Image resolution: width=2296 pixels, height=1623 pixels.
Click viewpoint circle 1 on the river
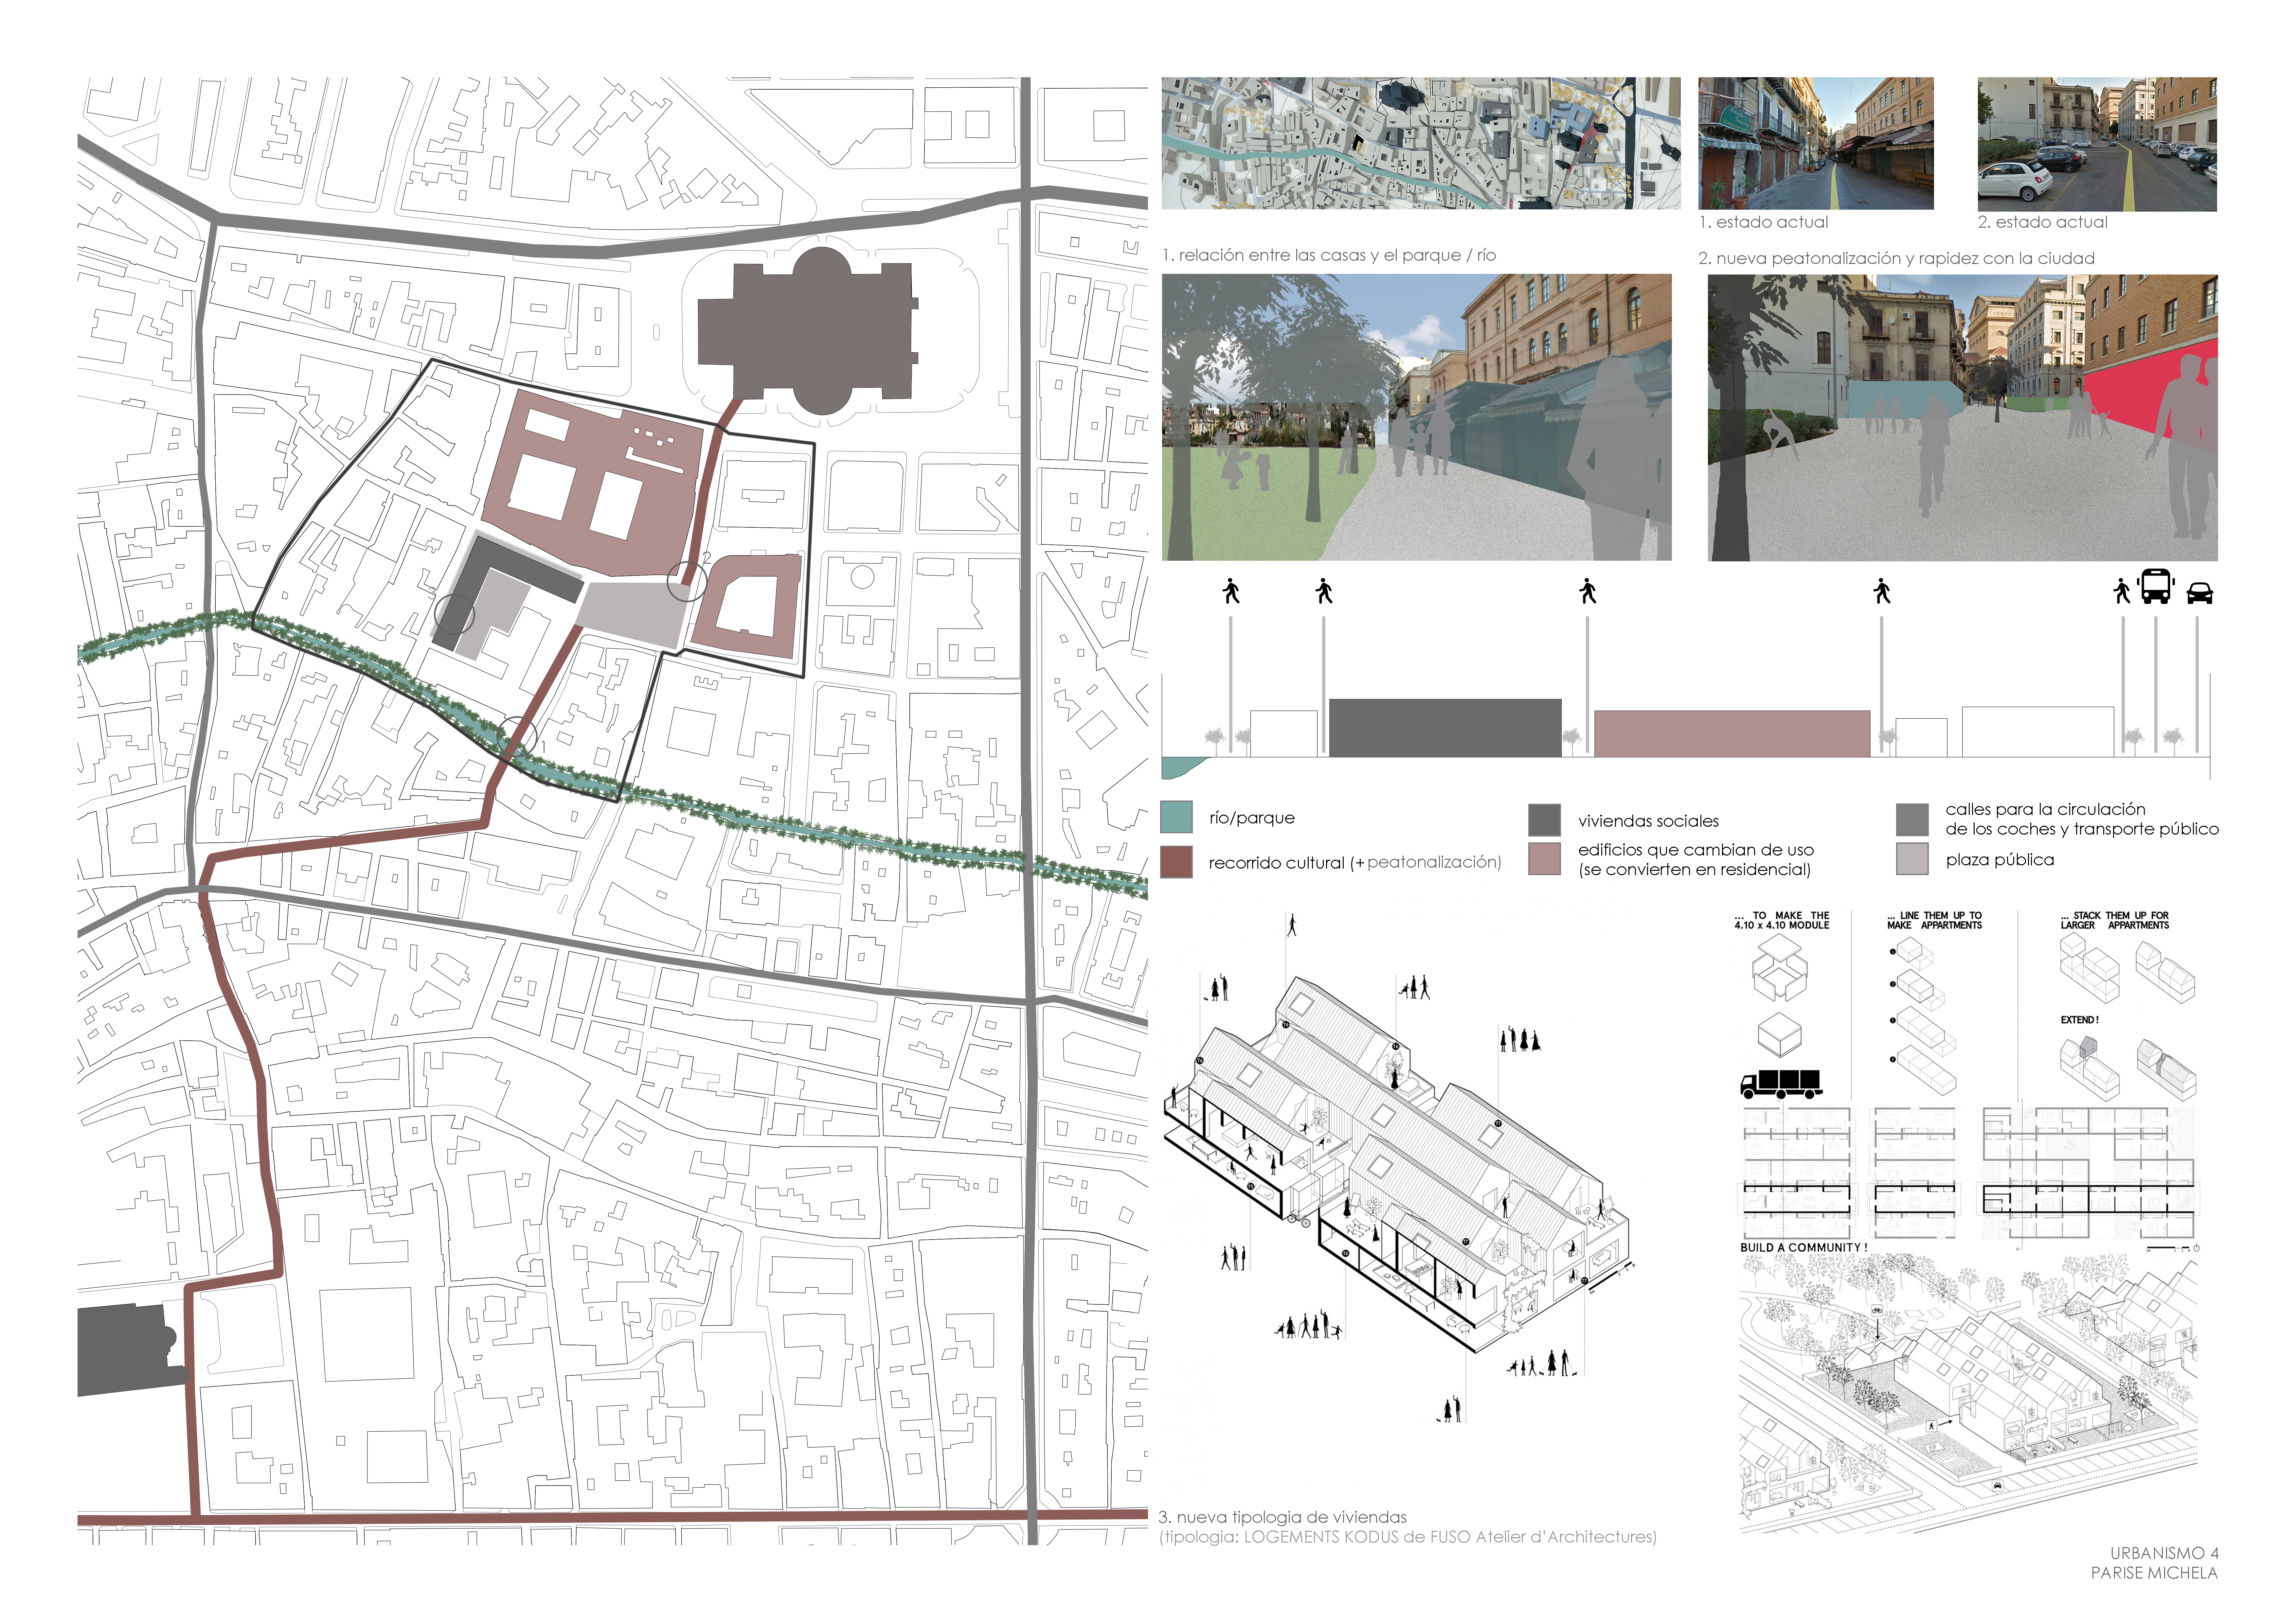tap(517, 737)
